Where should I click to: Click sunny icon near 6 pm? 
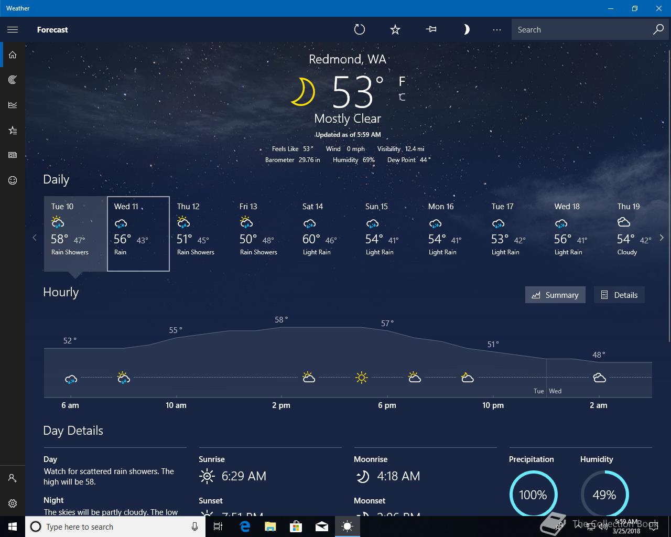361,378
